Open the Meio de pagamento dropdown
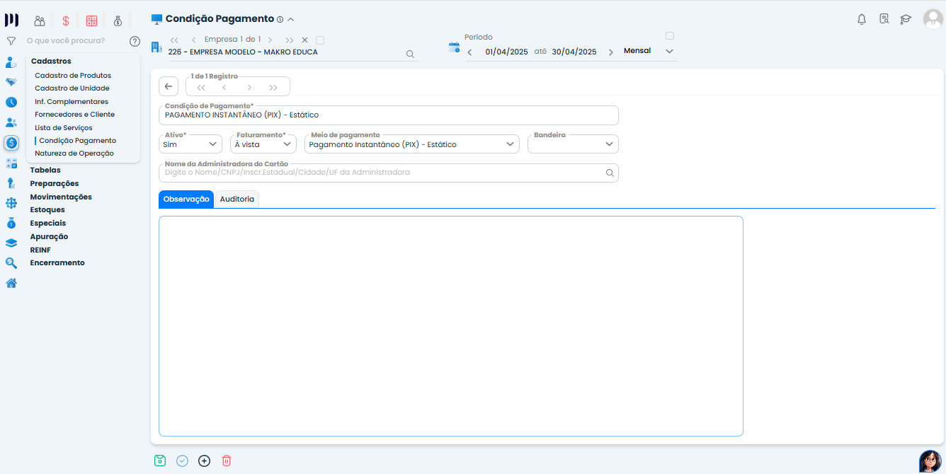The height and width of the screenshot is (474, 946). pyautogui.click(x=412, y=144)
